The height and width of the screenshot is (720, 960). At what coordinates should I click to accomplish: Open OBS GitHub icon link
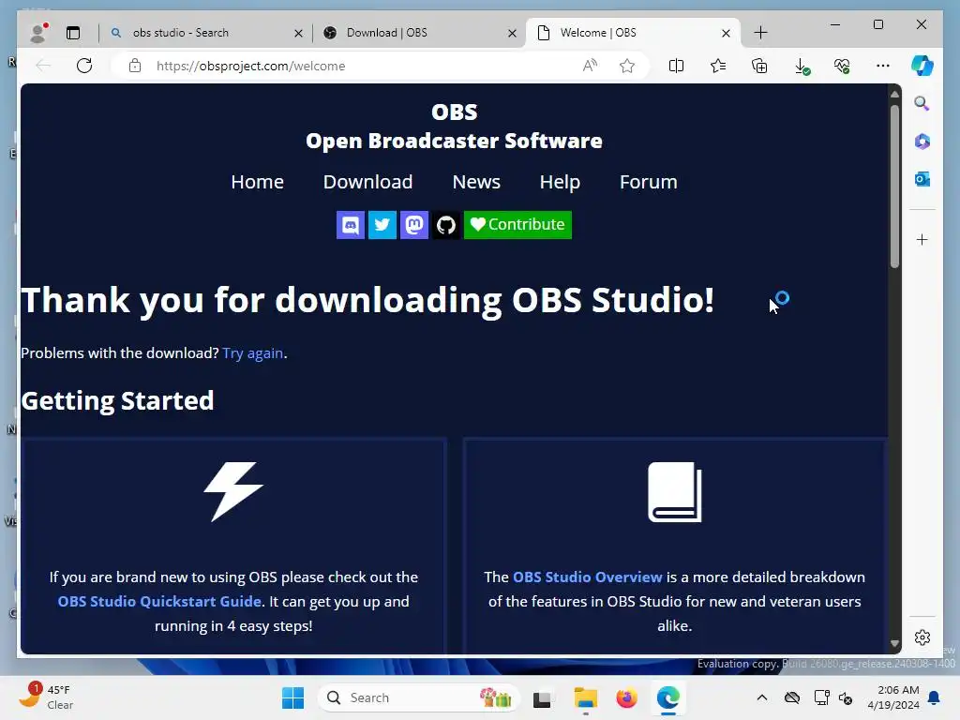(x=445, y=225)
